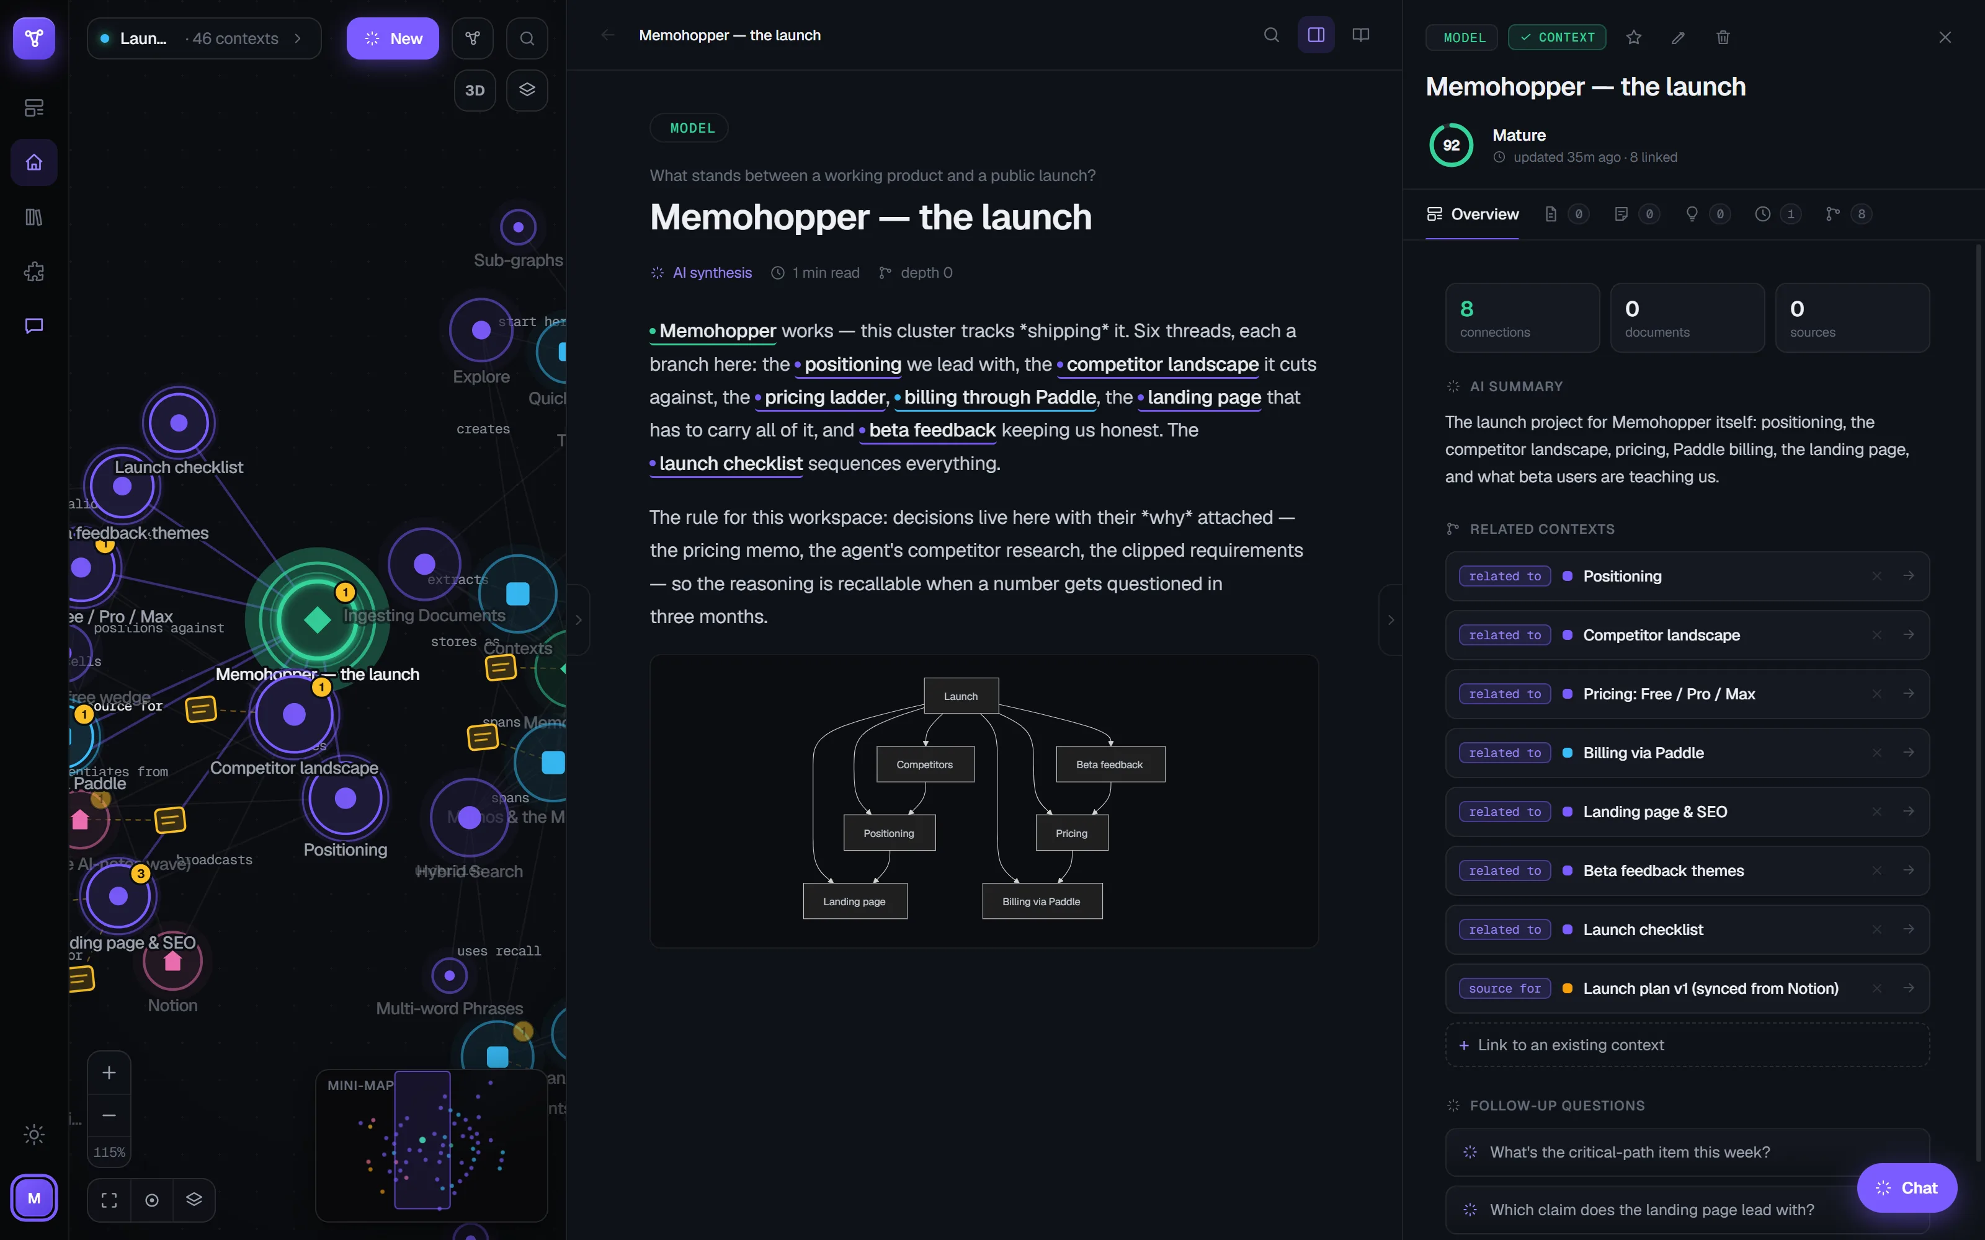The image size is (1985, 1240).
Task: Open the library books icon in sidebar
Action: (33, 218)
